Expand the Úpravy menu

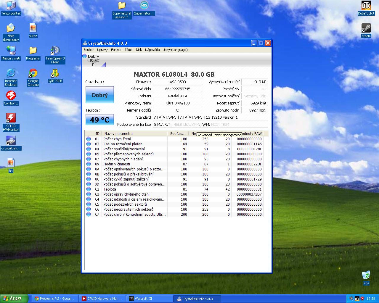pos(102,50)
